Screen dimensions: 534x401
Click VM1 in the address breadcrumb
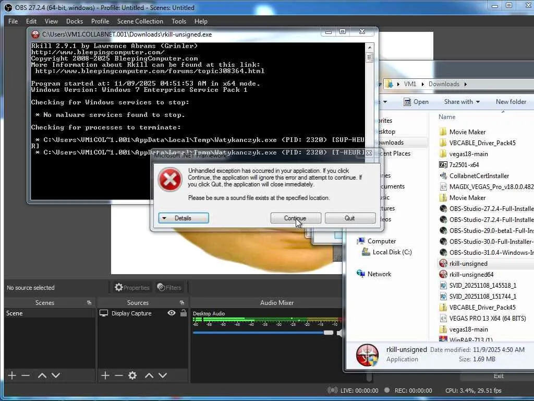(410, 84)
